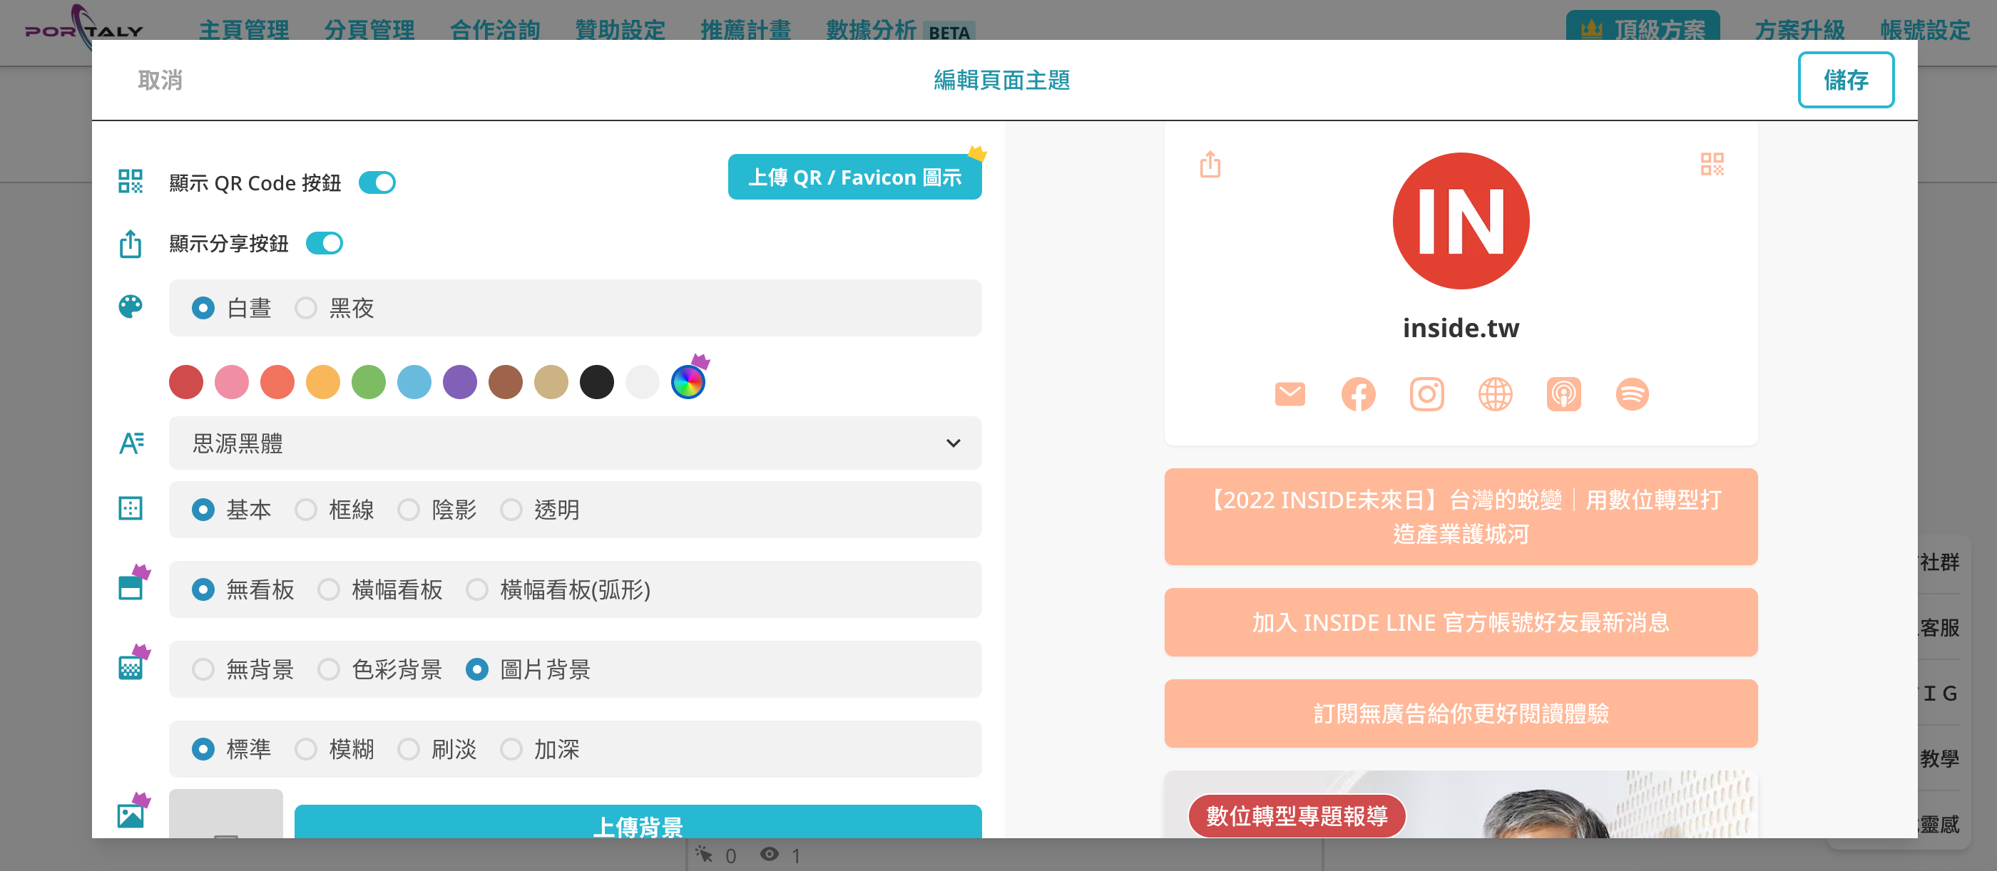The height and width of the screenshot is (871, 1997).
Task: Select the 框線 button style
Action: pos(334,510)
